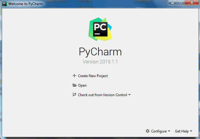Click the plus icon beside Create New Project

click(74, 76)
